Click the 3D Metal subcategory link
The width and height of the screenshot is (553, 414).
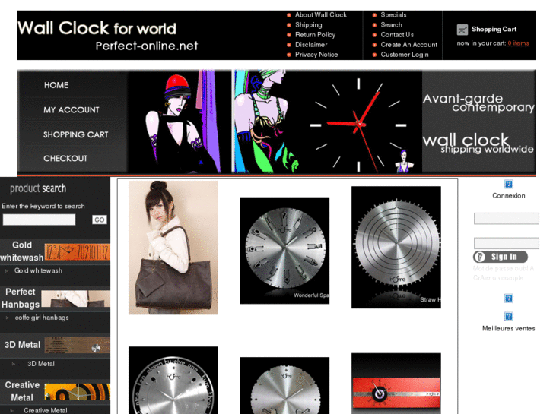pyautogui.click(x=41, y=364)
